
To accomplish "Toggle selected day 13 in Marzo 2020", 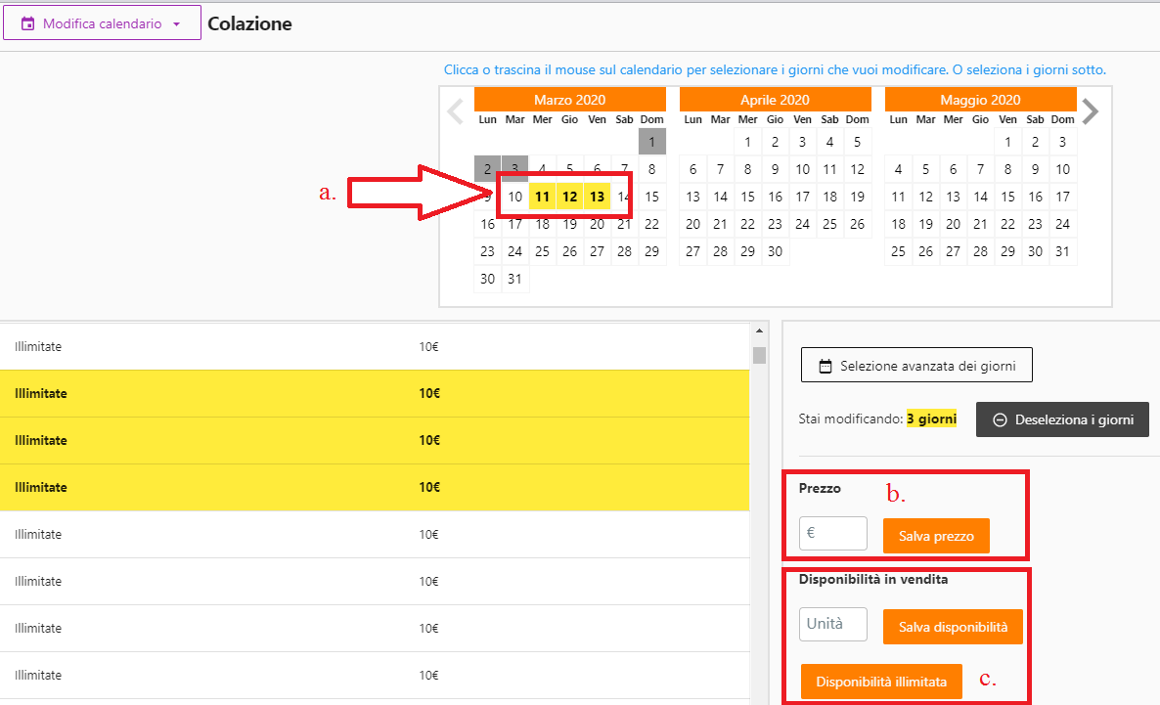I will pos(597,197).
